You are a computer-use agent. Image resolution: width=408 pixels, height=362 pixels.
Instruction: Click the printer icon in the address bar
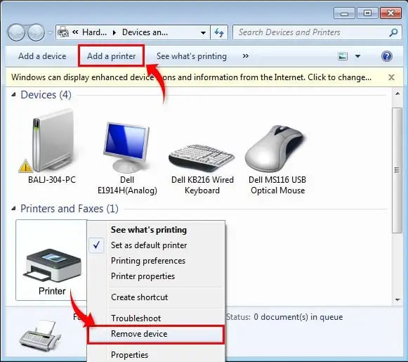pyautogui.click(x=63, y=32)
